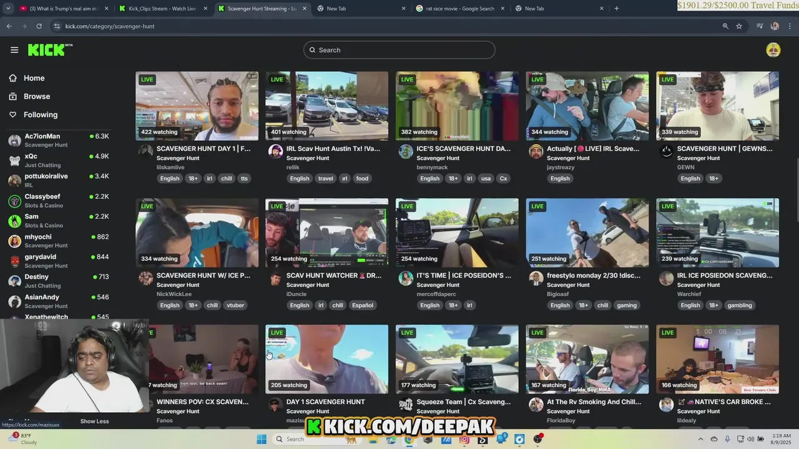Click Show Less under channel list
The height and width of the screenshot is (449, 799).
point(94,421)
